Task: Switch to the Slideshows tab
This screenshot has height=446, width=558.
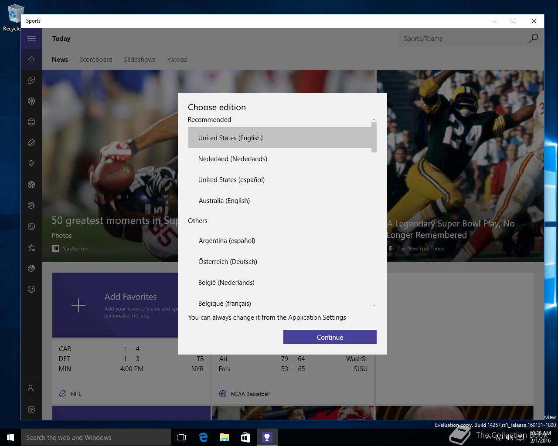Action: click(x=139, y=60)
